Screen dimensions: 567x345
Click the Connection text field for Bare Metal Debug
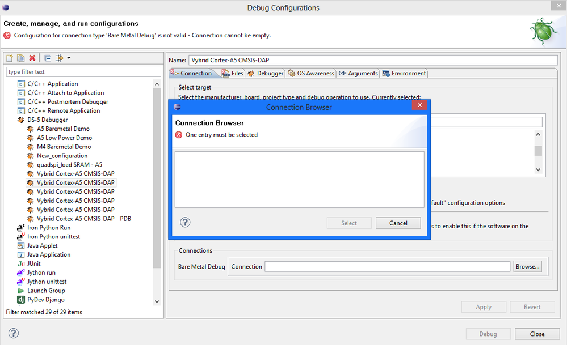click(x=387, y=267)
